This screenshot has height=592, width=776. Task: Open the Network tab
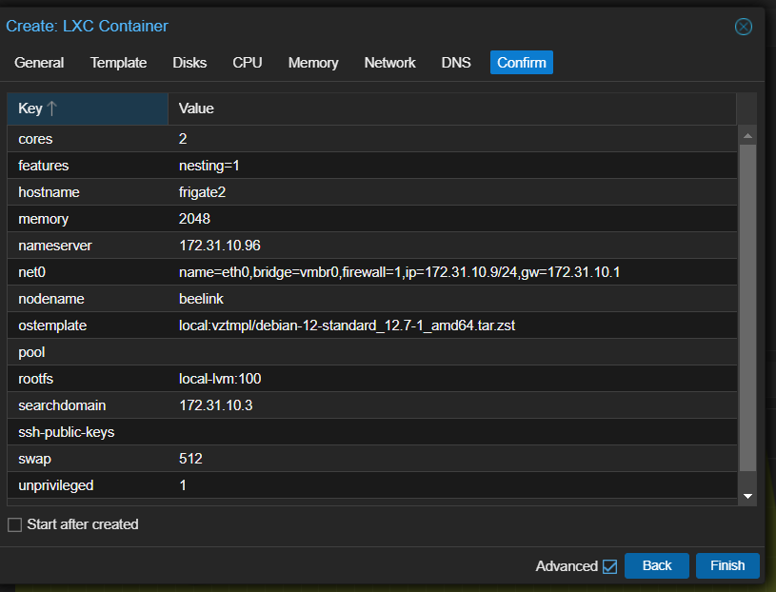[x=389, y=63]
